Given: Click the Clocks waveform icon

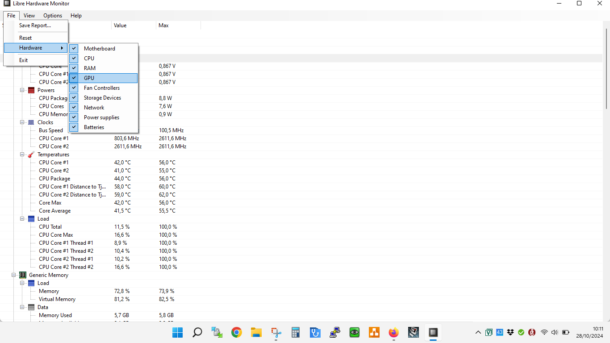Looking at the screenshot, I should pyautogui.click(x=31, y=122).
